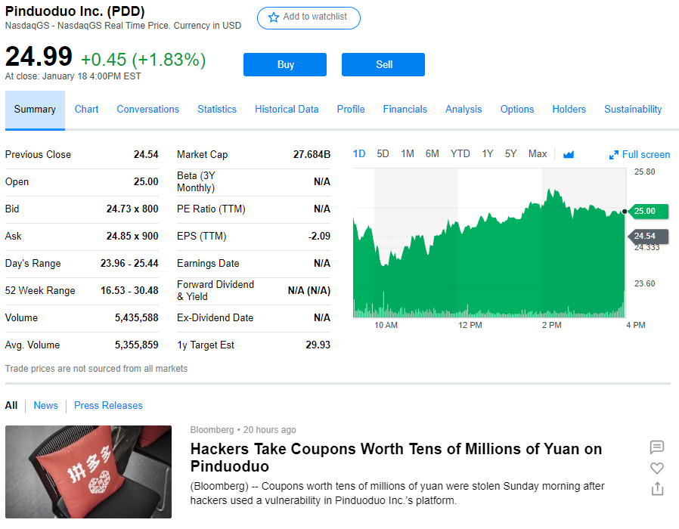
Task: Click the Sell button
Action: click(x=383, y=64)
